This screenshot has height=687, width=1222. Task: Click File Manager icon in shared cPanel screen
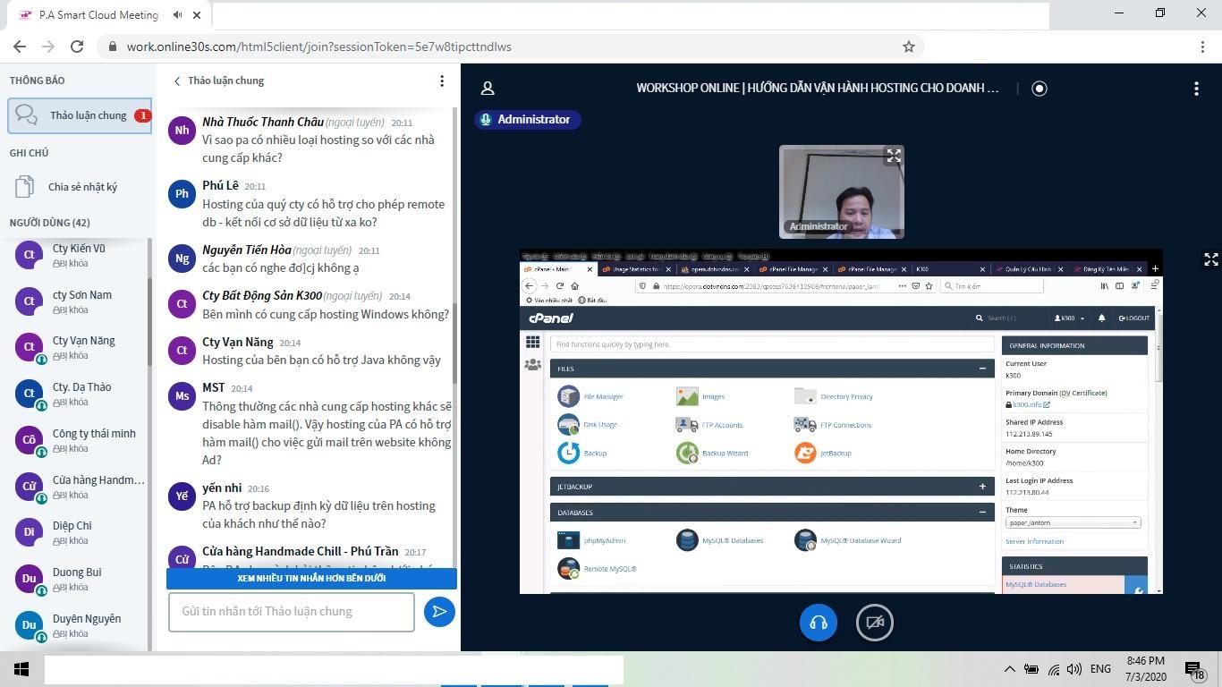click(568, 395)
